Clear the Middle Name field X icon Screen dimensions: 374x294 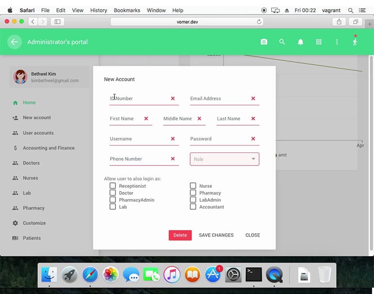199,118
